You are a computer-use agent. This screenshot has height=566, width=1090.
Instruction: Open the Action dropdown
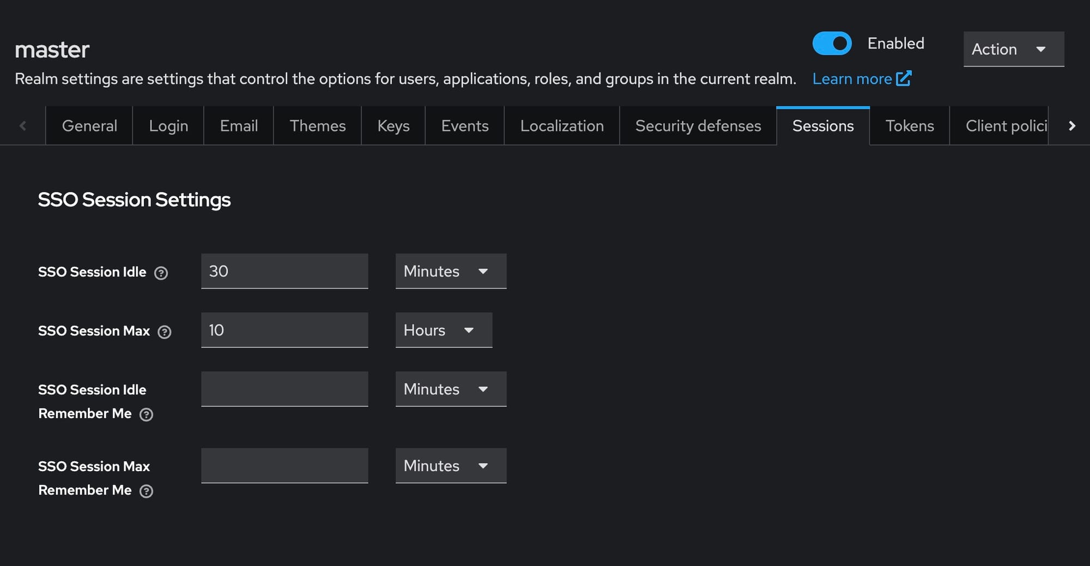coord(1014,49)
